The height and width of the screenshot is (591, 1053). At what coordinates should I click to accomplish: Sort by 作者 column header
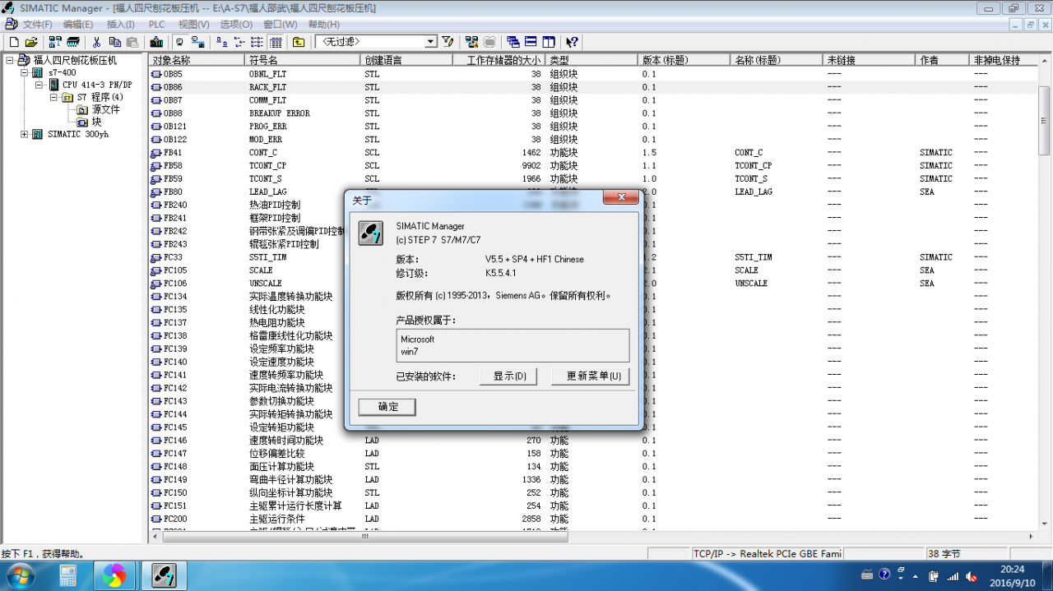944,60
